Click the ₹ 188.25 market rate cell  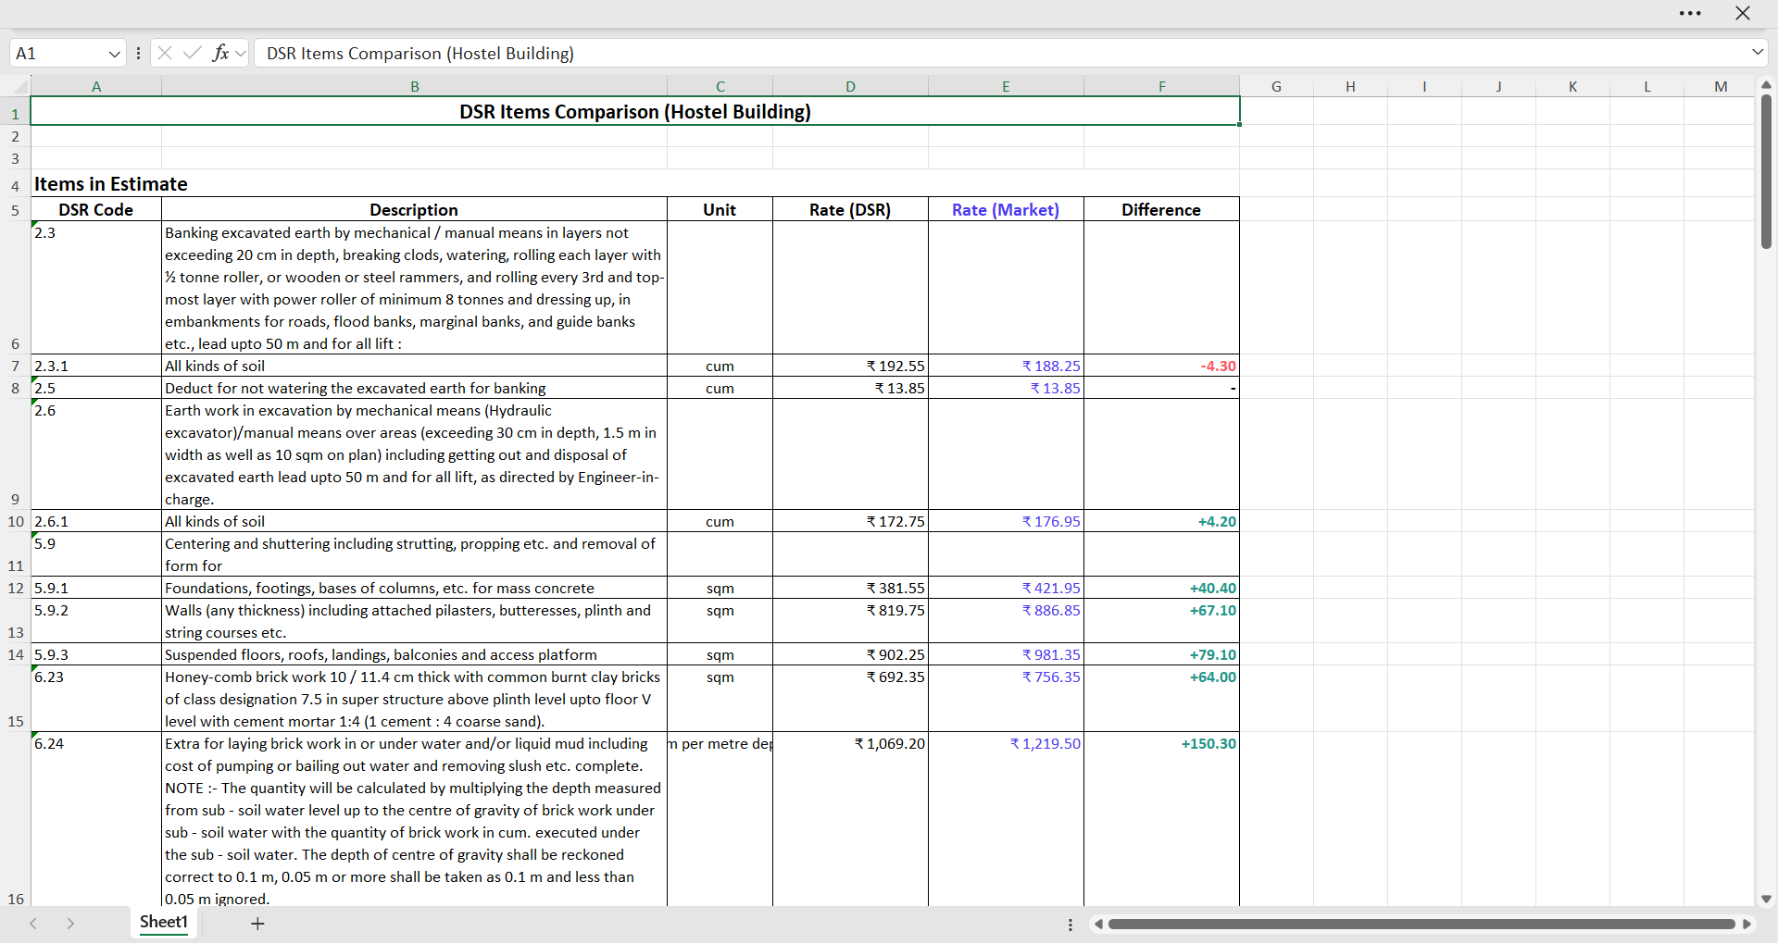coord(1006,366)
